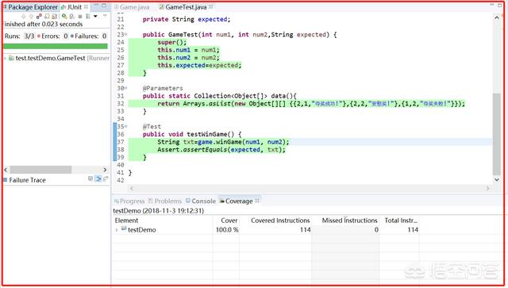Open the Console view tab
Screen dimensions: 508x288
click(201, 202)
